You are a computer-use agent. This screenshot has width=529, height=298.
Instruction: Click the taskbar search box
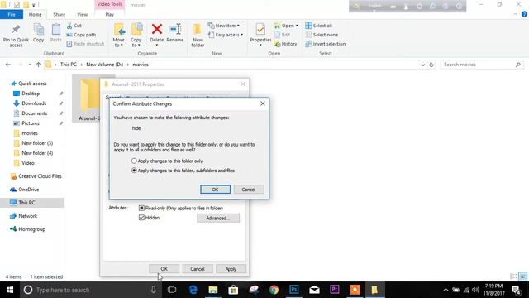[x=91, y=290]
